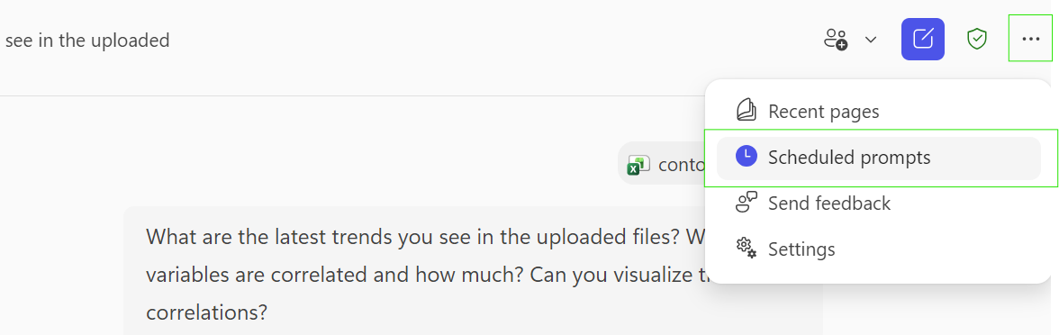This screenshot has width=1059, height=335.
Task: Click the word "correlations?" in the message
Action: tap(207, 312)
